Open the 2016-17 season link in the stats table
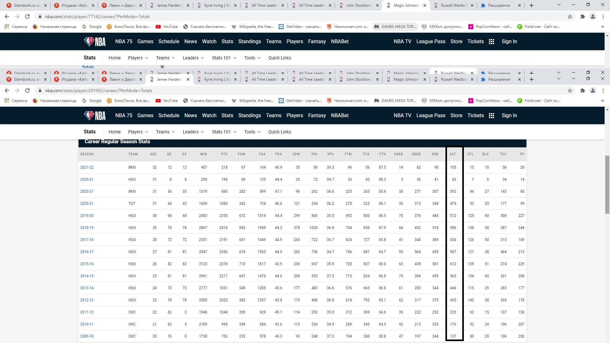 pos(87,252)
